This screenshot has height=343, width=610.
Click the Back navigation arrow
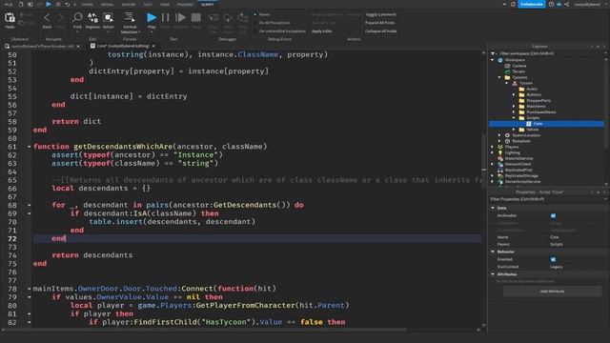(47, 18)
